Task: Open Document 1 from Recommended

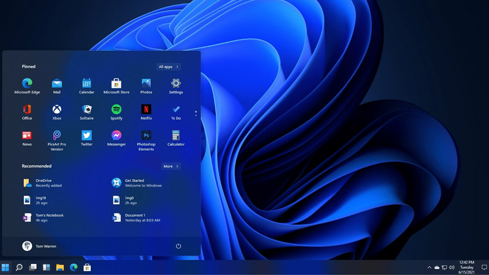Action: (135, 217)
